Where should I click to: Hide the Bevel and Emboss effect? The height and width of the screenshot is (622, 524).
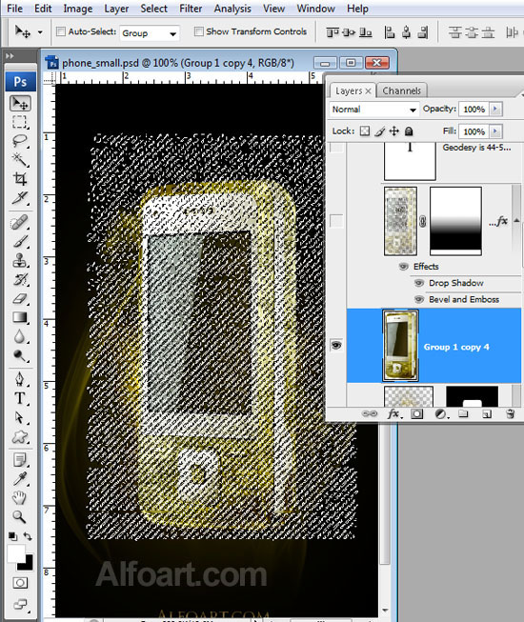[x=419, y=299]
